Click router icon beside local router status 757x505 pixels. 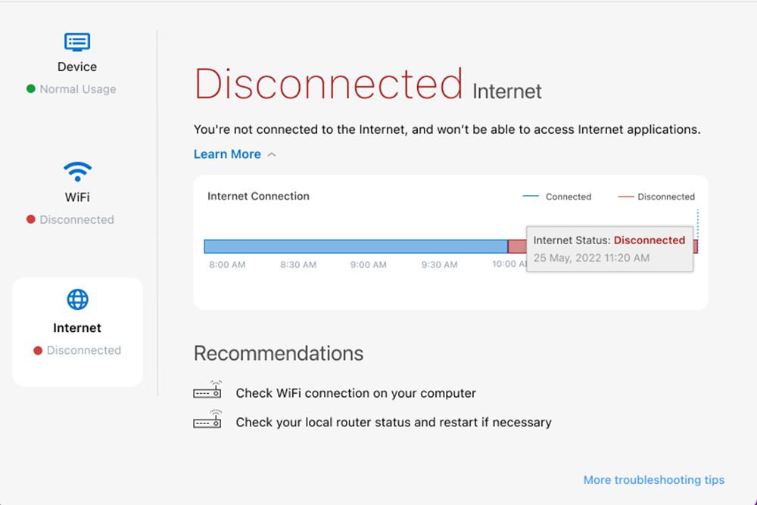click(x=207, y=421)
